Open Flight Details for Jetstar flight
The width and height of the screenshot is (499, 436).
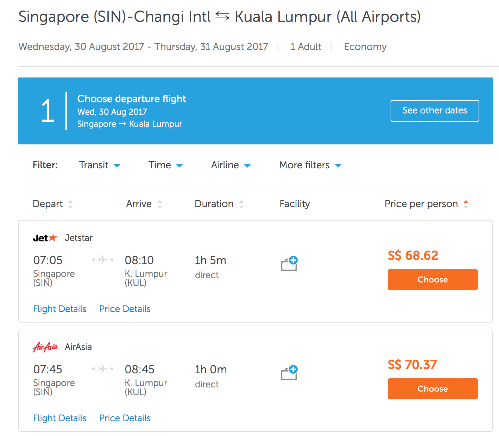point(60,309)
